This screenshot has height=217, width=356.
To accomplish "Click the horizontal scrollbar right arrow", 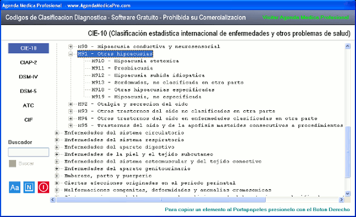I will (x=341, y=200).
